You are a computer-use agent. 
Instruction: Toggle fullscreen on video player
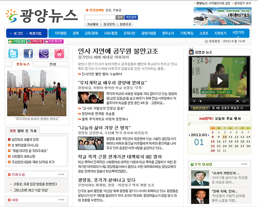pyautogui.click(x=237, y=101)
